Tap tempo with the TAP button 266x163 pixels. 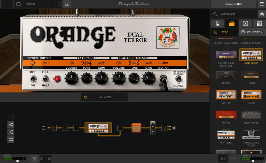[232, 158]
